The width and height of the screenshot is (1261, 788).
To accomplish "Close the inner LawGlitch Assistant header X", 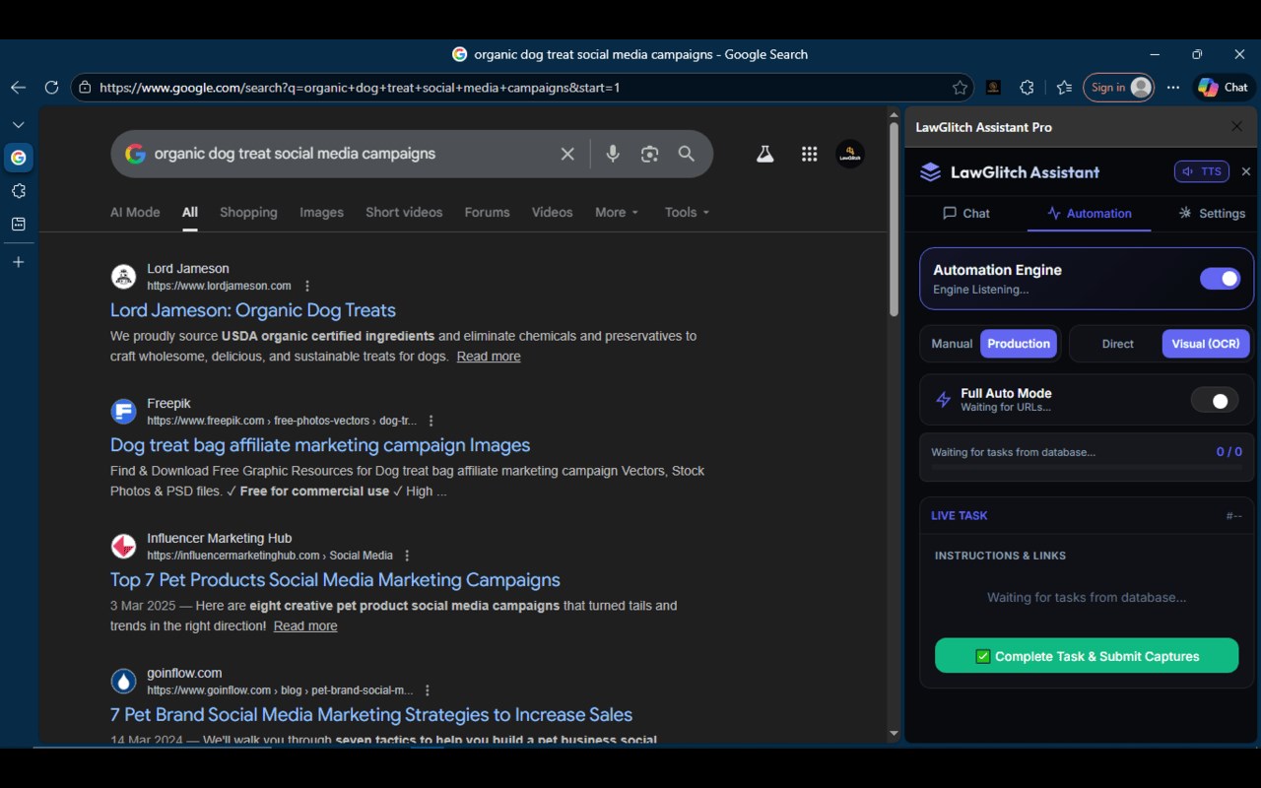I will (x=1246, y=171).
